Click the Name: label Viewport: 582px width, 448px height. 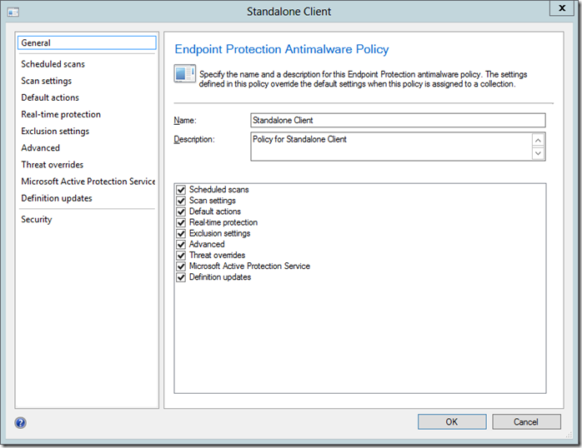pyautogui.click(x=185, y=121)
